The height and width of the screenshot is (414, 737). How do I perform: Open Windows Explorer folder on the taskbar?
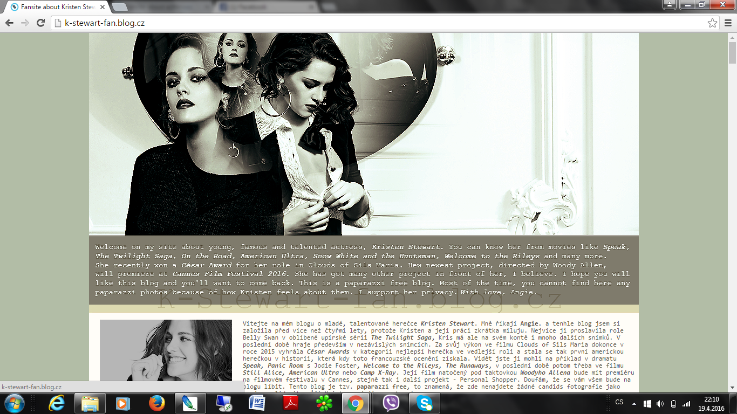tap(90, 403)
